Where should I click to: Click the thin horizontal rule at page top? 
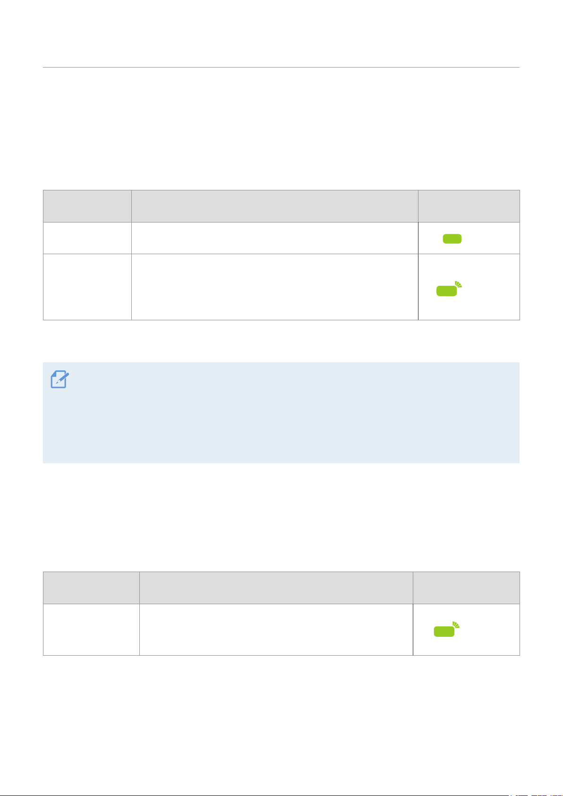coord(281,68)
